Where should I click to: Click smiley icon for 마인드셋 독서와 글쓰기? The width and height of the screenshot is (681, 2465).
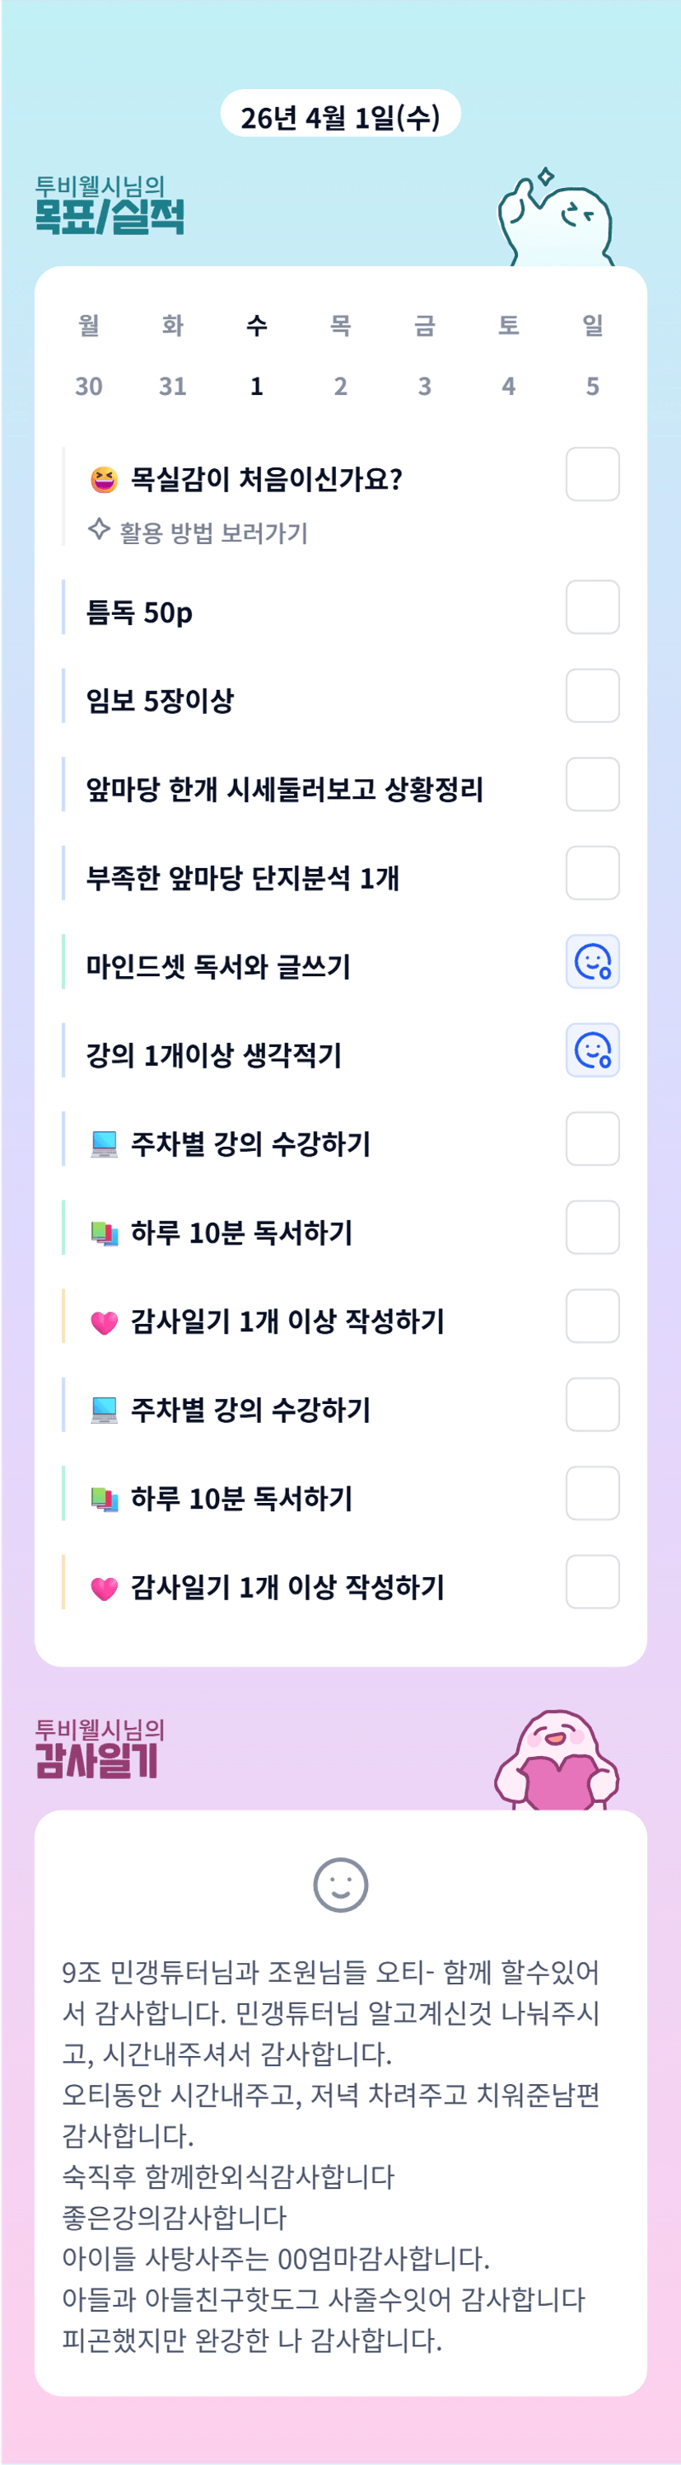592,962
